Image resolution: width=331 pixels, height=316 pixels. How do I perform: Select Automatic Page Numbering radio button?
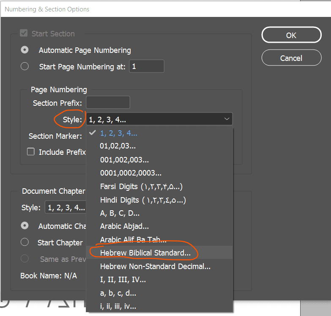pos(25,50)
